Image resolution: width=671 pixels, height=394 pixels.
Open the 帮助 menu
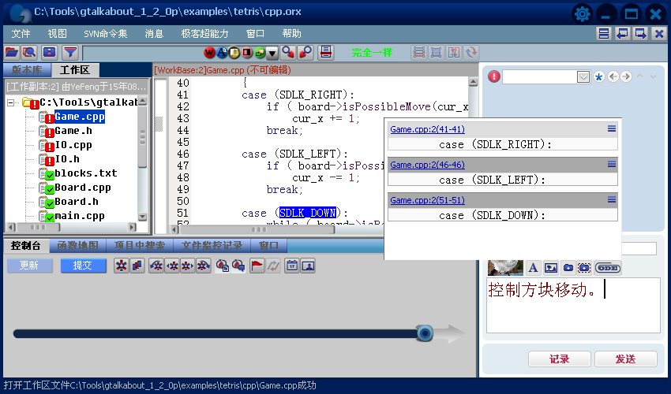tap(292, 33)
